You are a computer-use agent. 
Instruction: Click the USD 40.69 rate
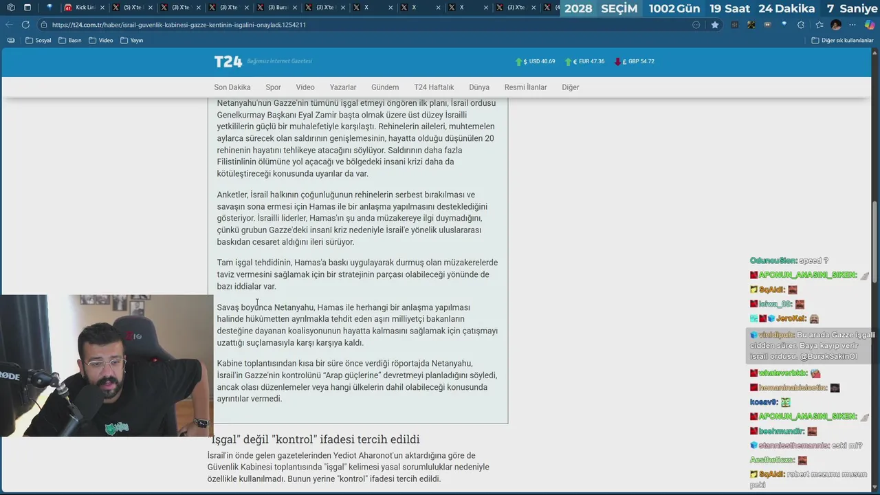pyautogui.click(x=536, y=61)
